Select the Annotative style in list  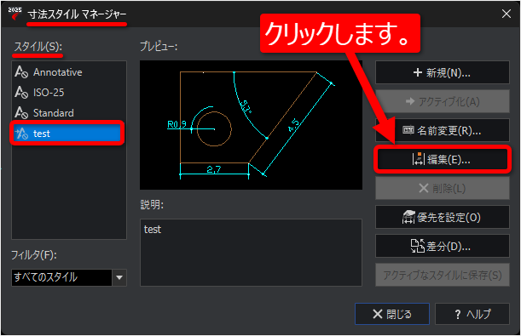(69, 72)
